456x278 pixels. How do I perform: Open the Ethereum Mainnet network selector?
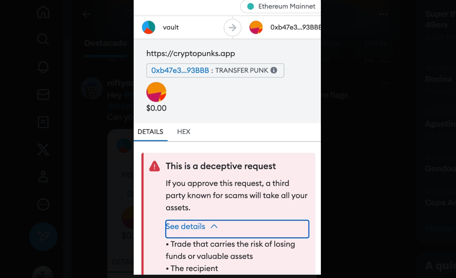(281, 6)
